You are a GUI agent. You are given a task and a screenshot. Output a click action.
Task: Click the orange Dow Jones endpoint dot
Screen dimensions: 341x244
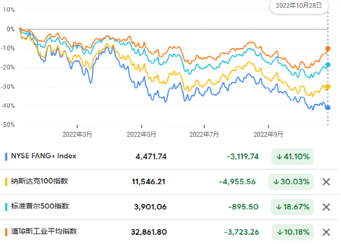pyautogui.click(x=327, y=49)
